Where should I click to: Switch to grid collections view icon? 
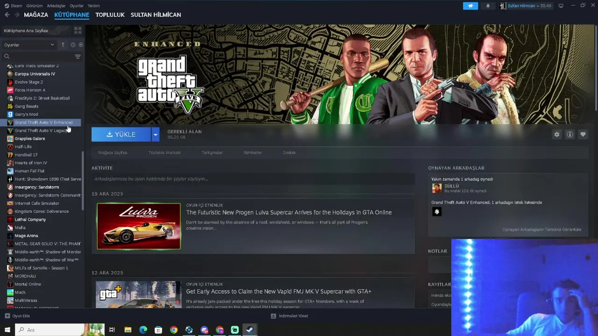78,30
